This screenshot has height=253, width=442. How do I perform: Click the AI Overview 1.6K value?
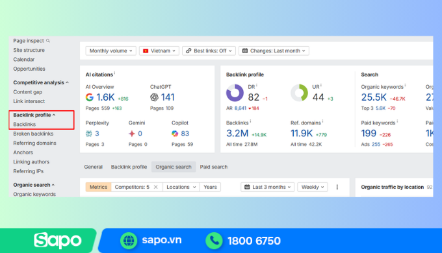click(x=105, y=97)
